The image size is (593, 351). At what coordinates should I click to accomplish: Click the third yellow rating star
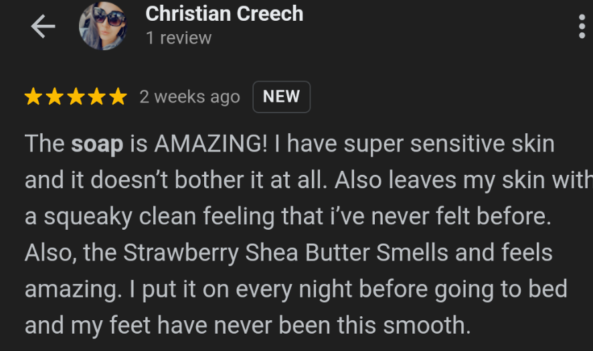click(x=76, y=97)
